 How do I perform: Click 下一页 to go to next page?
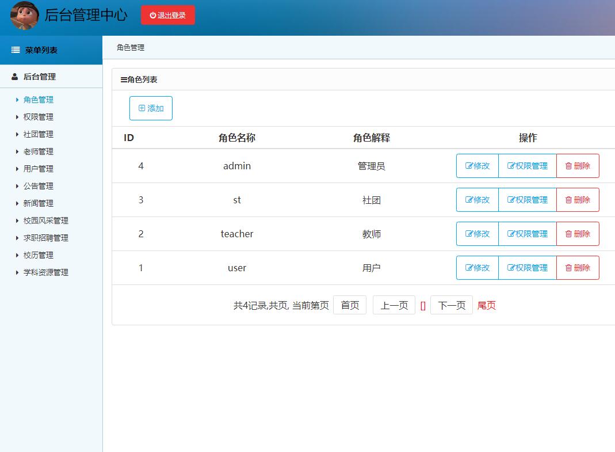coord(451,305)
